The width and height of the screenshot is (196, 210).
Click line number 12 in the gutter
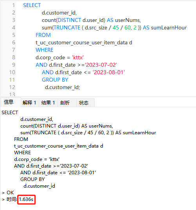pos(12,87)
